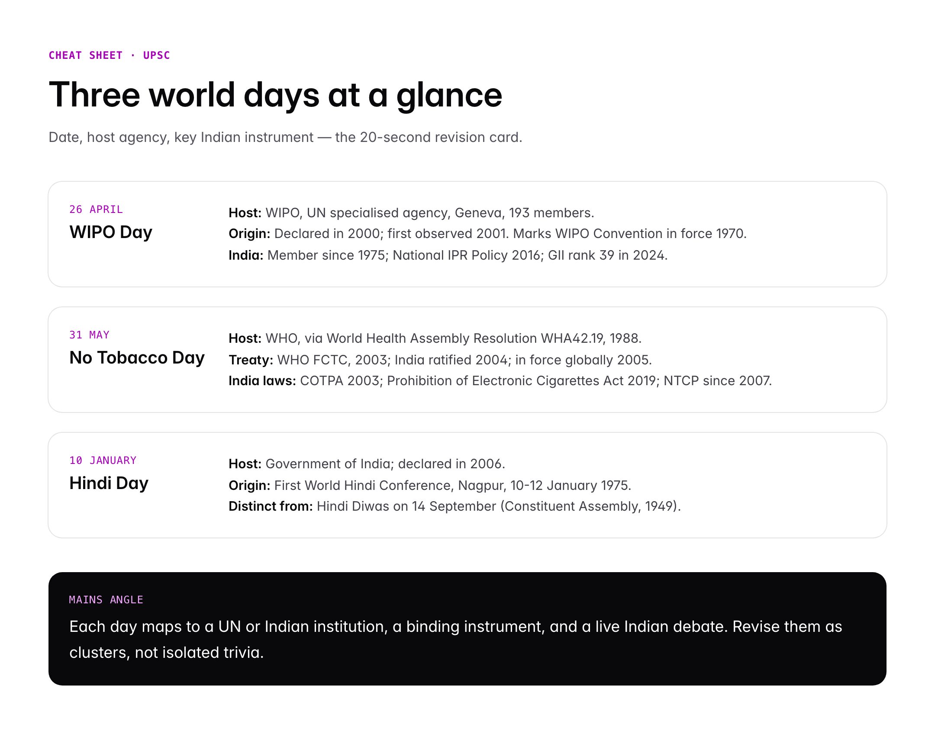The image size is (935, 734).
Task: Click the 31 MAY date label
Action: tap(90, 335)
